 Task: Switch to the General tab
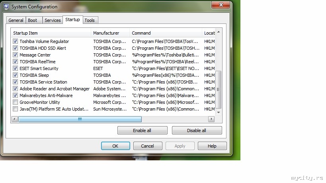tap(16, 20)
